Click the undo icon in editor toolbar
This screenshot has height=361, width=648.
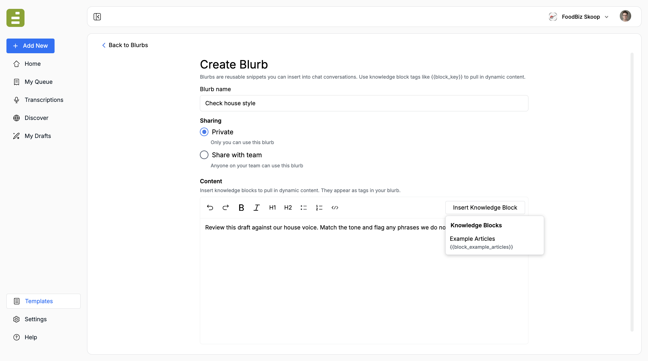[210, 207]
